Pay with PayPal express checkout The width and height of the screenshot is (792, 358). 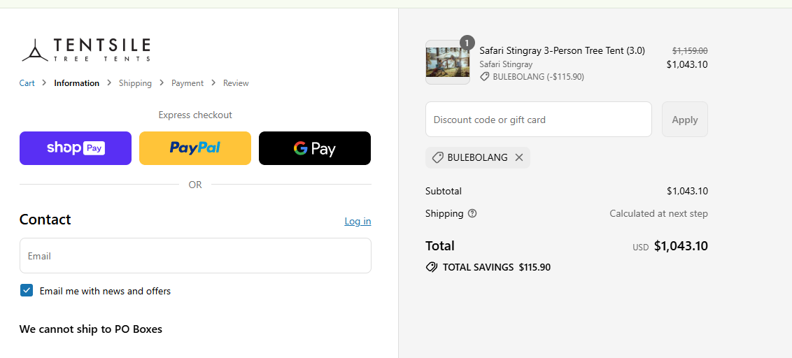[195, 148]
